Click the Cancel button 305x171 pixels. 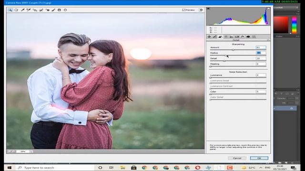pos(237,158)
